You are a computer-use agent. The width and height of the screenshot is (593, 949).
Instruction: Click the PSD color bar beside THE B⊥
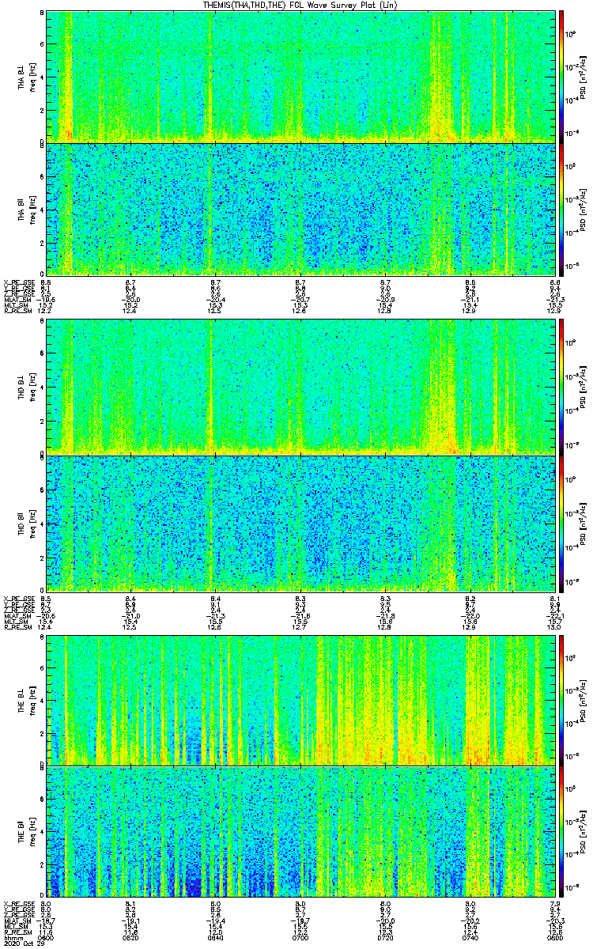pyautogui.click(x=561, y=699)
